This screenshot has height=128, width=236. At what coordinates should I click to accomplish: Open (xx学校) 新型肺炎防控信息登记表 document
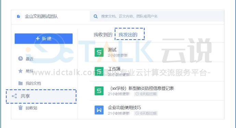[141, 88]
